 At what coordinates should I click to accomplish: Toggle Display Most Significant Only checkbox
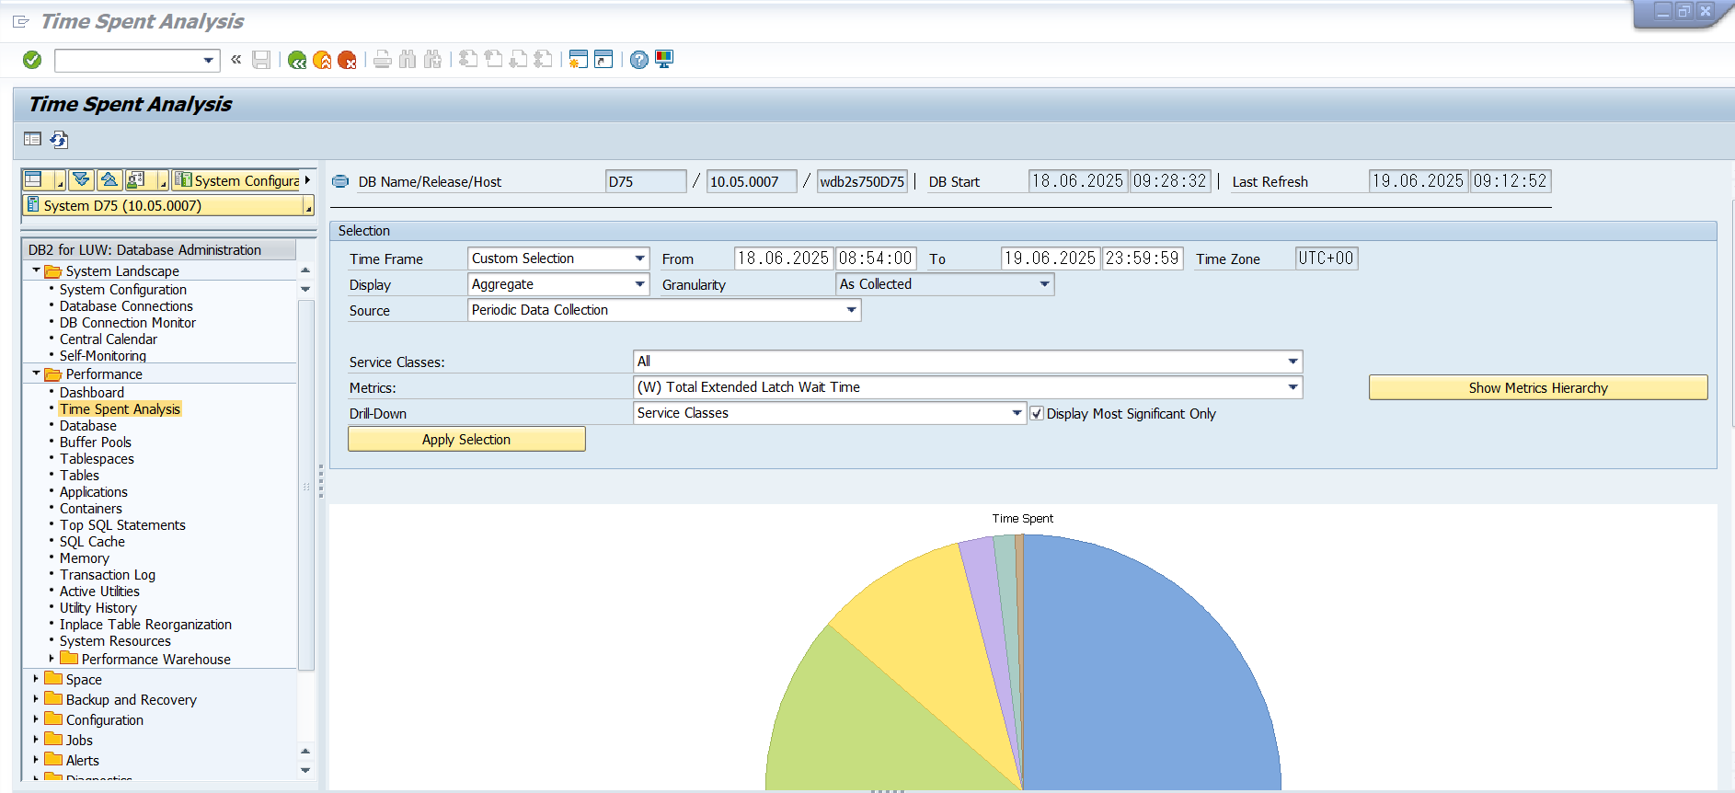[x=1037, y=414]
